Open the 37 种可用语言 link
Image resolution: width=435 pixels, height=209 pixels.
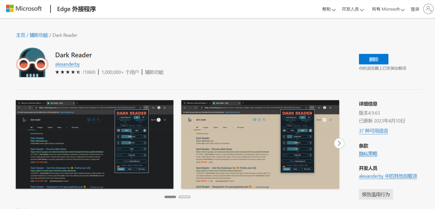click(x=374, y=131)
